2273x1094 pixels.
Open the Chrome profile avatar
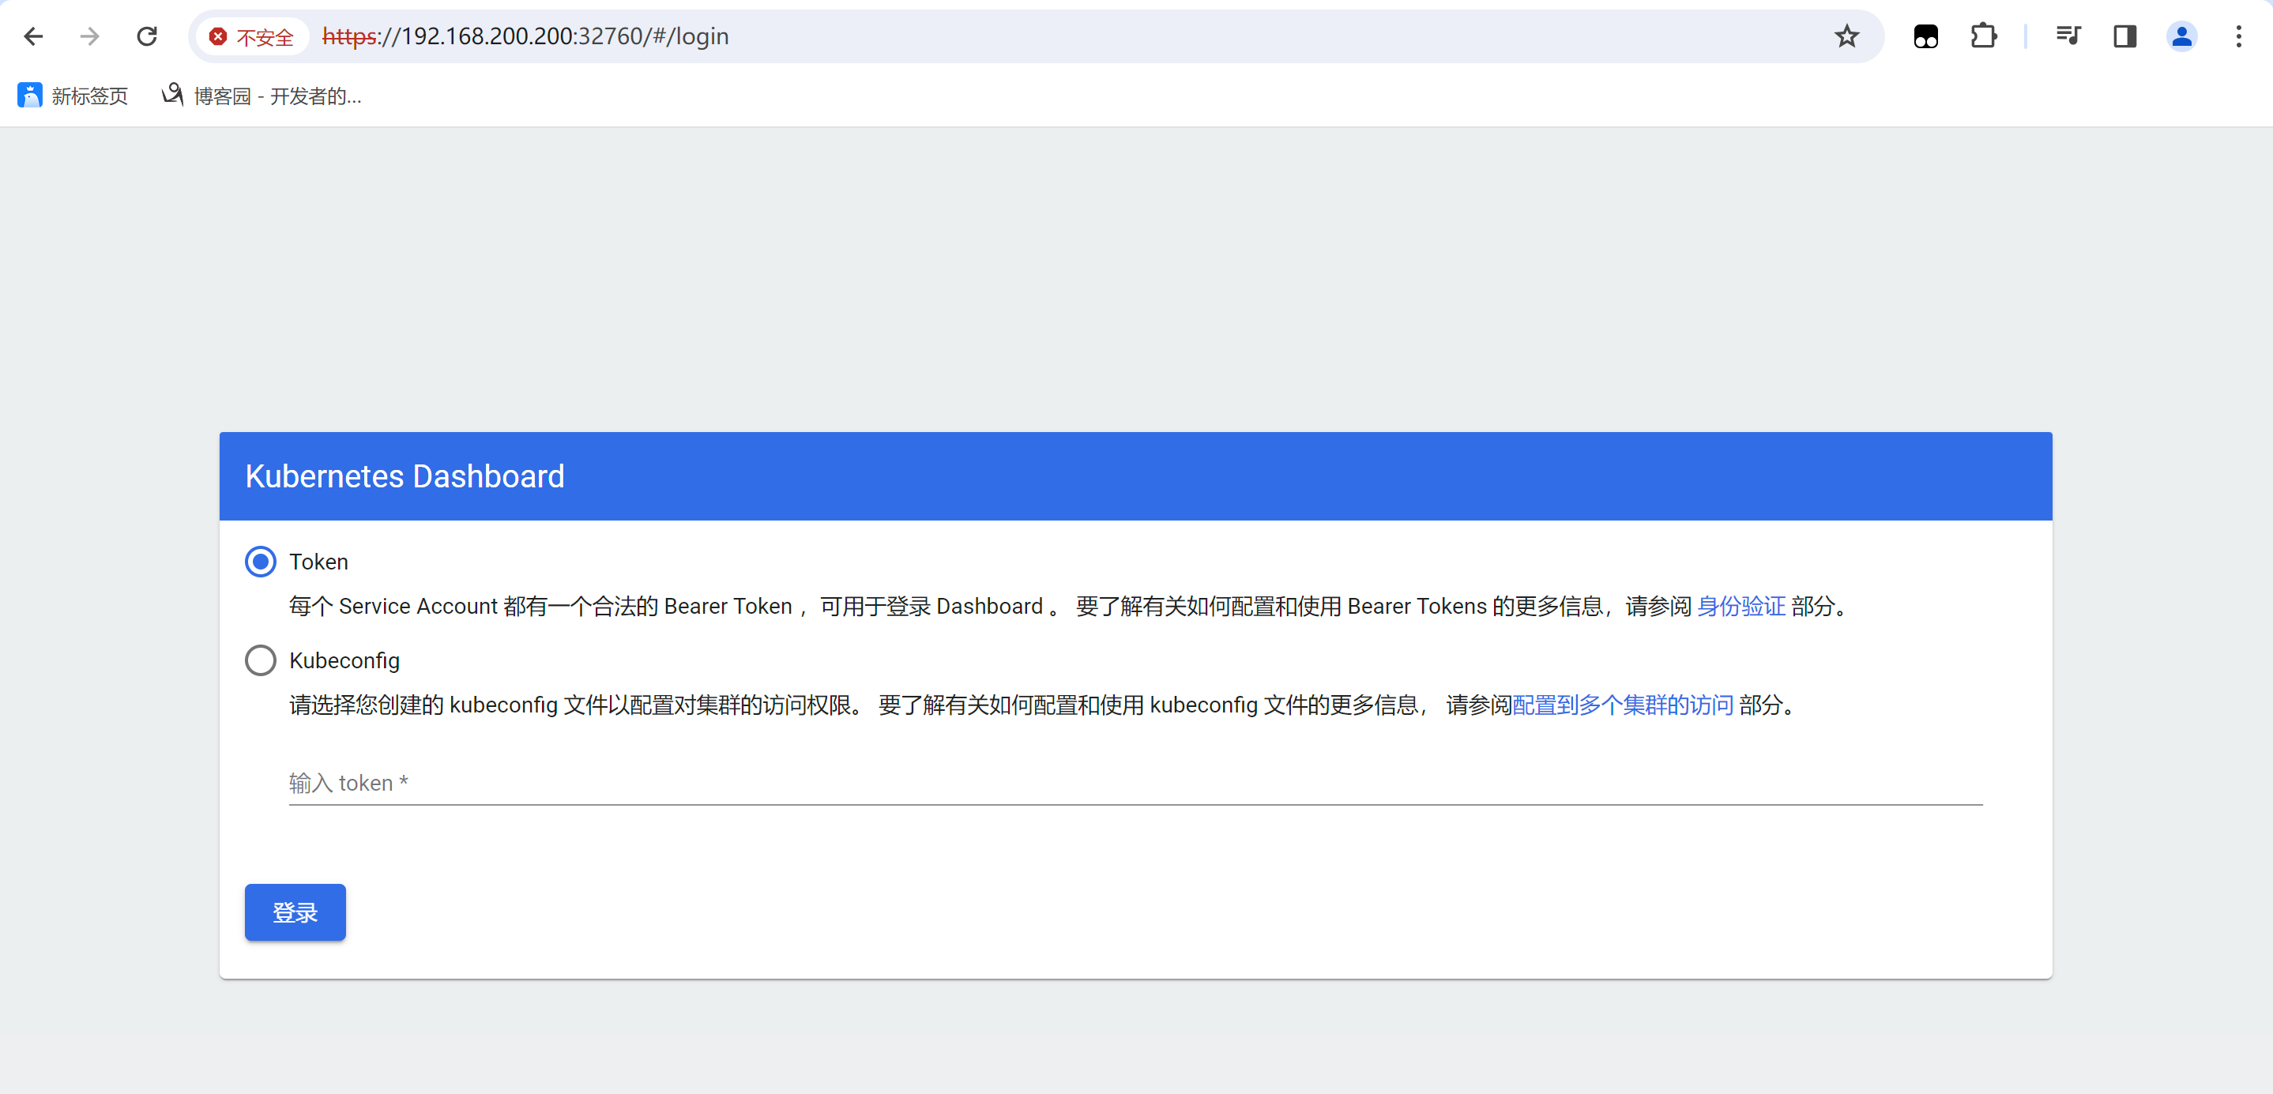pyautogui.click(x=2181, y=36)
